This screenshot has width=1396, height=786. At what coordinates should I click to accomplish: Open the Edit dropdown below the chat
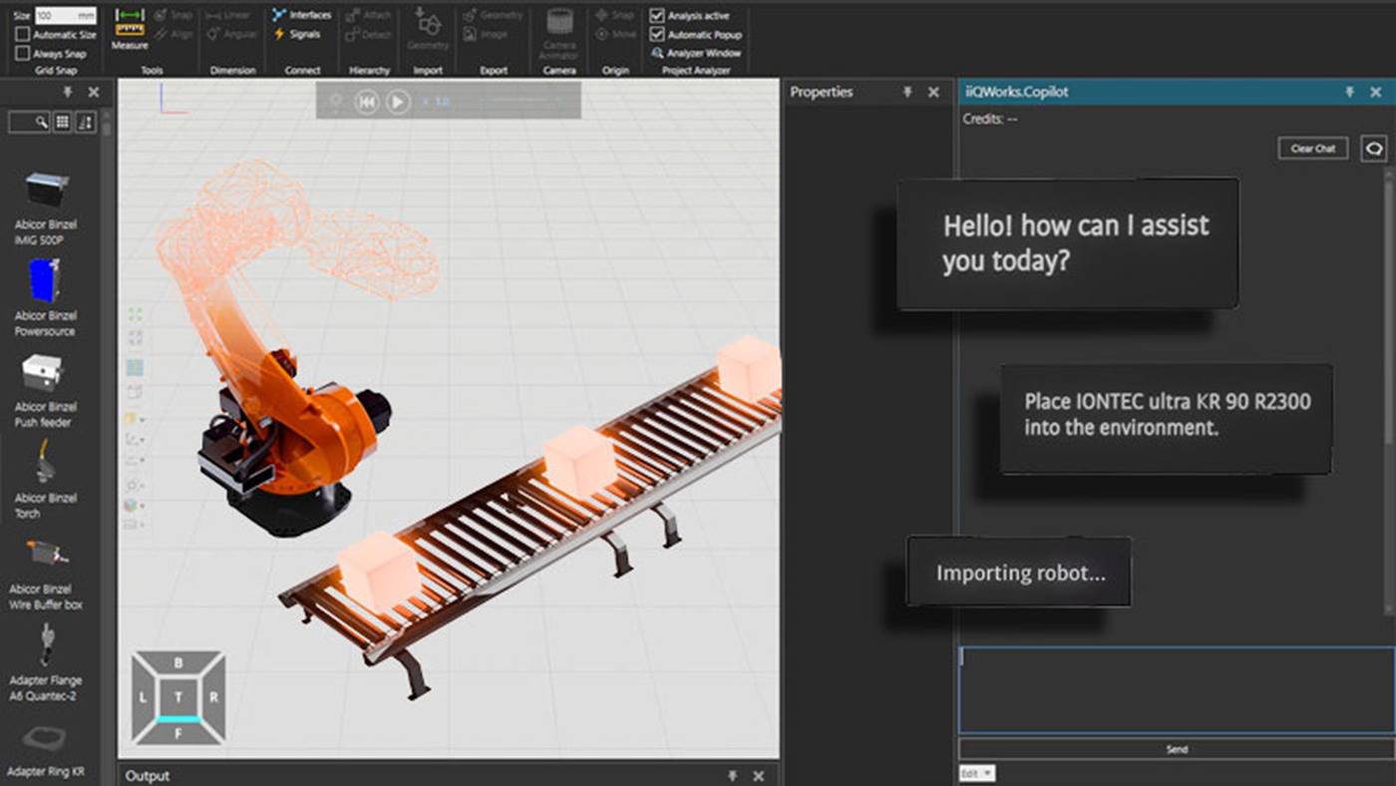coord(975,773)
